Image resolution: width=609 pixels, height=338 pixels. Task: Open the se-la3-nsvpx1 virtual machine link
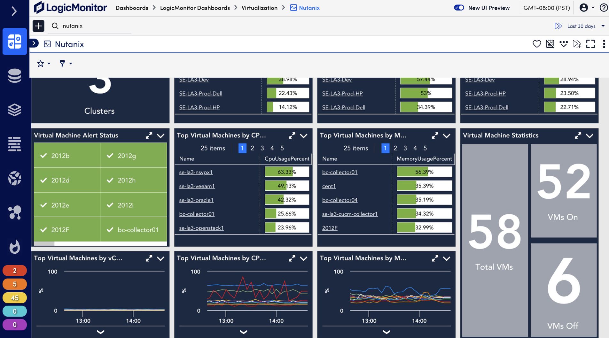click(x=196, y=172)
